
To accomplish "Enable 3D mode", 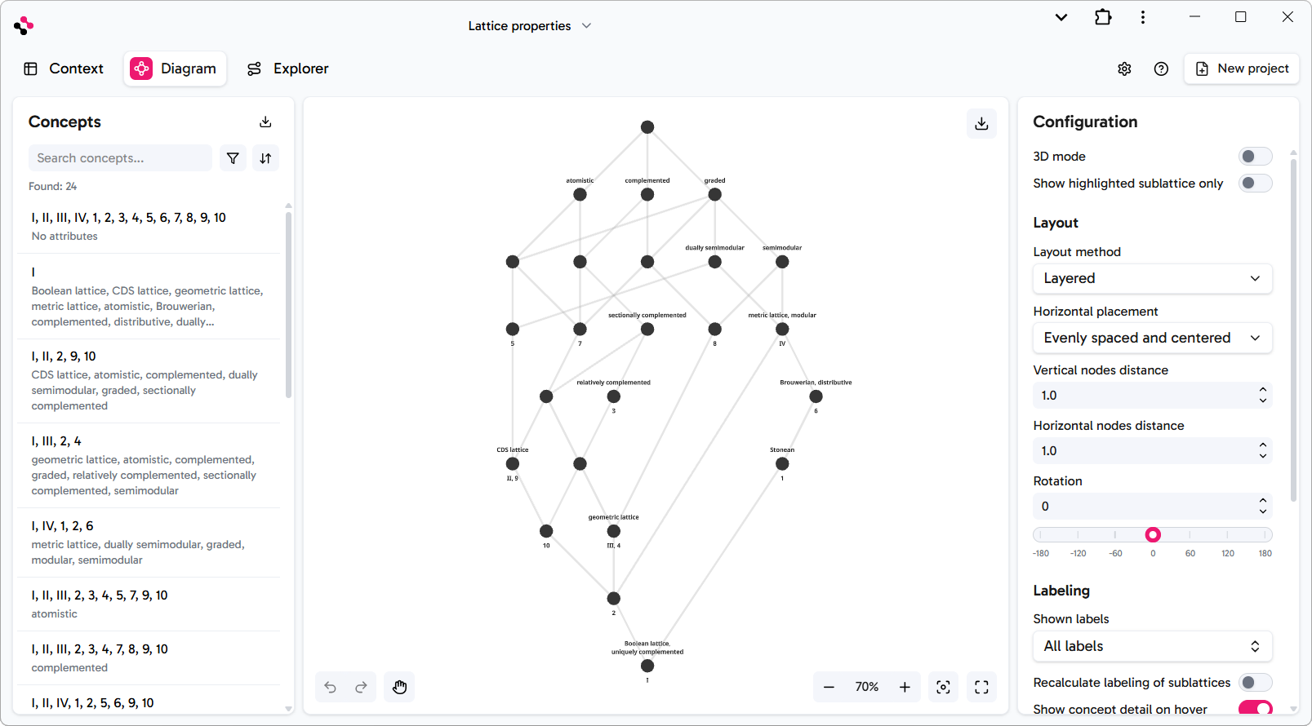I will click(x=1255, y=157).
